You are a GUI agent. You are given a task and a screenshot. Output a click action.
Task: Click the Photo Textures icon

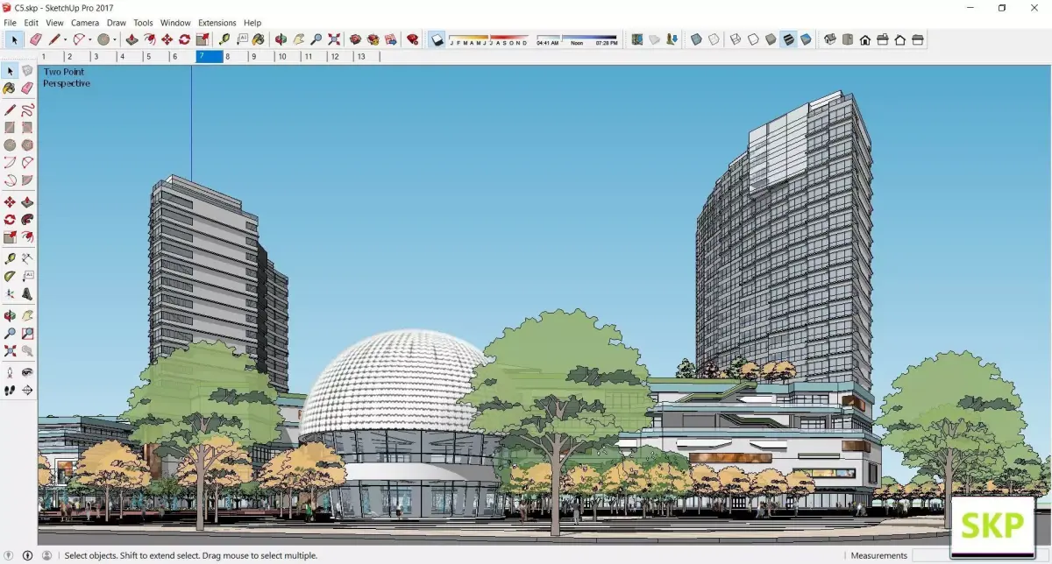[x=672, y=39]
